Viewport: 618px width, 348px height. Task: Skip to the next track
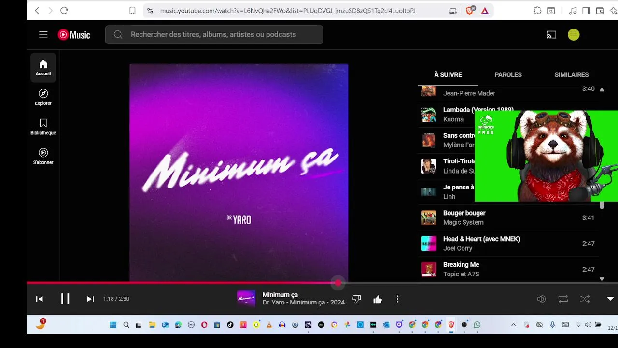click(90, 299)
